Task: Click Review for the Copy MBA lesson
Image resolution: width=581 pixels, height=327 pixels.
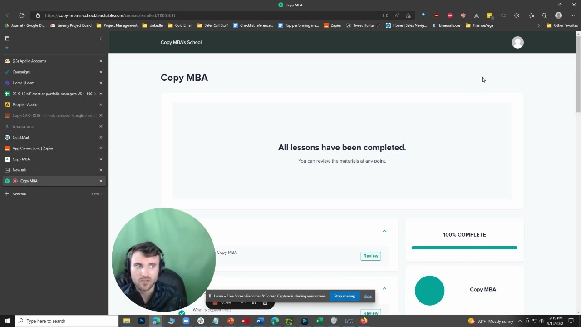Action: click(x=370, y=256)
